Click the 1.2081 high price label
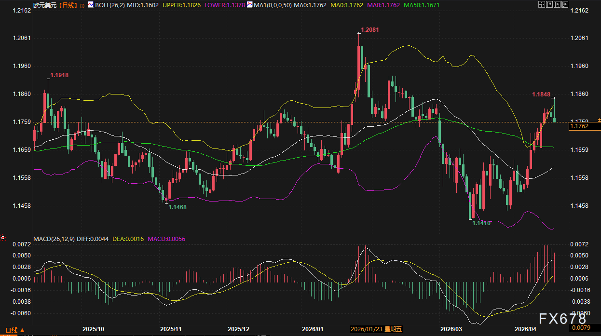 (x=370, y=29)
